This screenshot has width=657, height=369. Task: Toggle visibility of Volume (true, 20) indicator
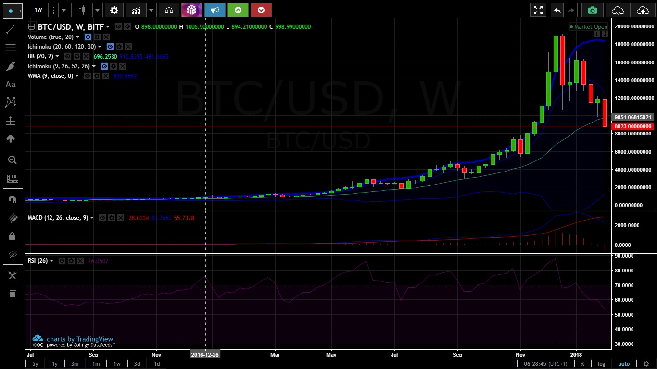(x=88, y=37)
